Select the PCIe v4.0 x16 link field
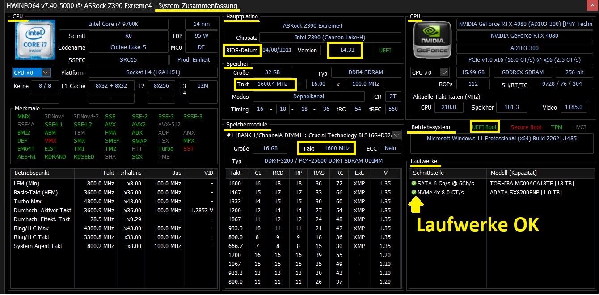 pos(524,59)
